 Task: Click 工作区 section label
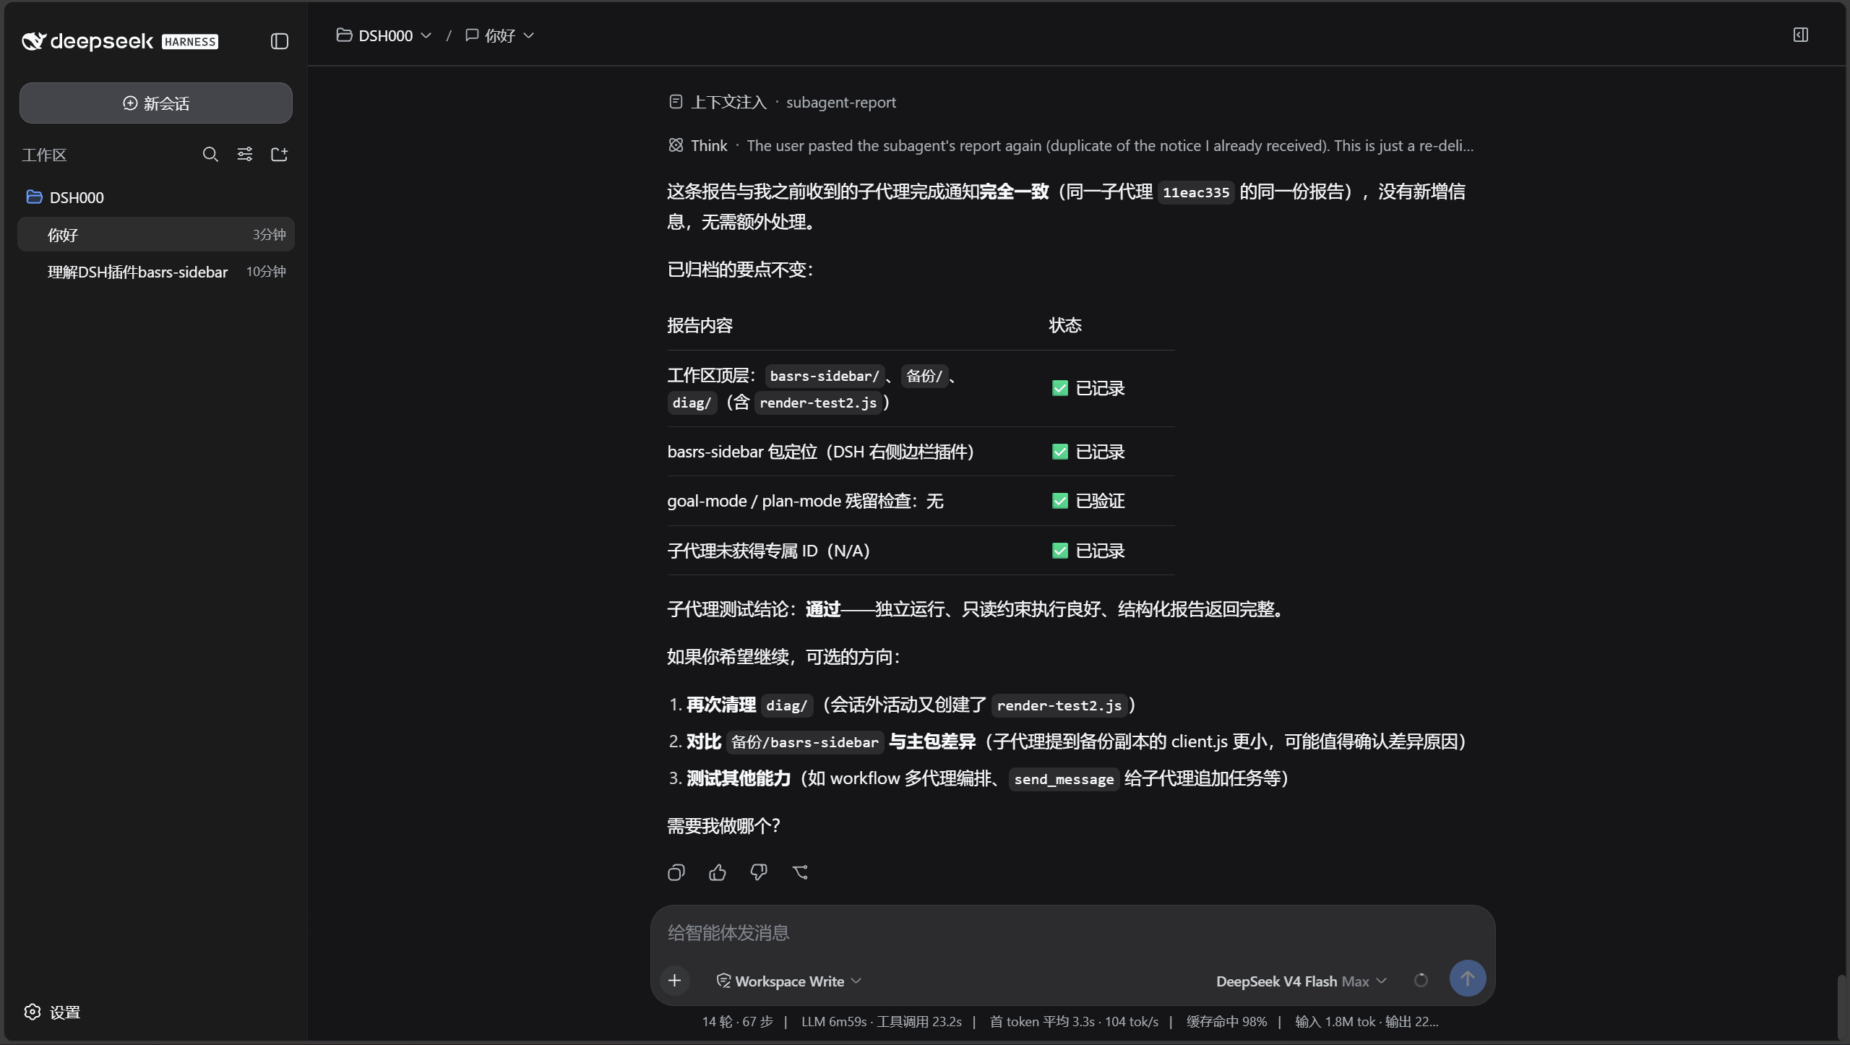pyautogui.click(x=44, y=155)
